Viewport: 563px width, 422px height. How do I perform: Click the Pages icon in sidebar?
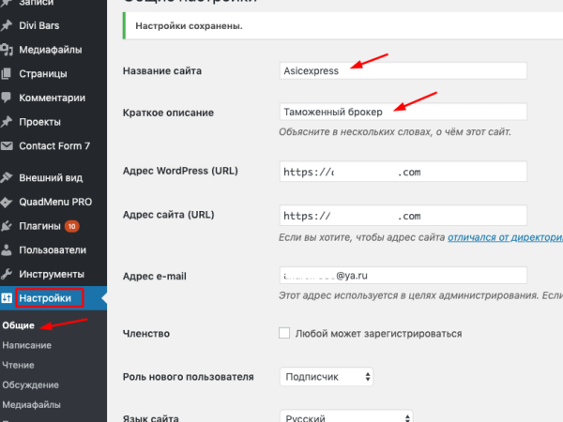[x=8, y=73]
